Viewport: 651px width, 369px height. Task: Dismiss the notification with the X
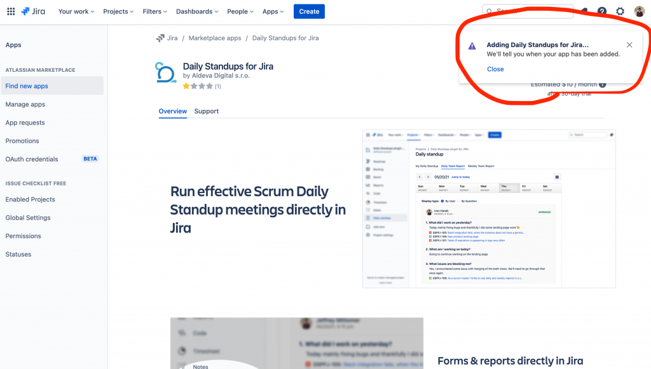point(629,45)
